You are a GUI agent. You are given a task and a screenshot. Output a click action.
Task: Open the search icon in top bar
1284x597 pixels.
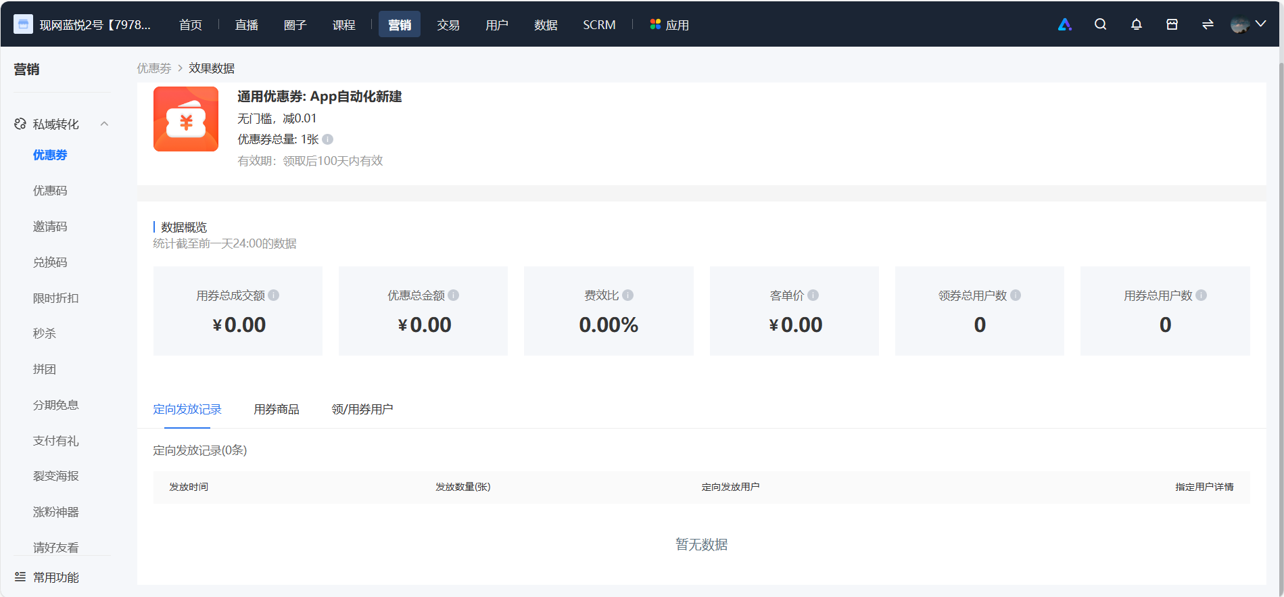(x=1100, y=24)
